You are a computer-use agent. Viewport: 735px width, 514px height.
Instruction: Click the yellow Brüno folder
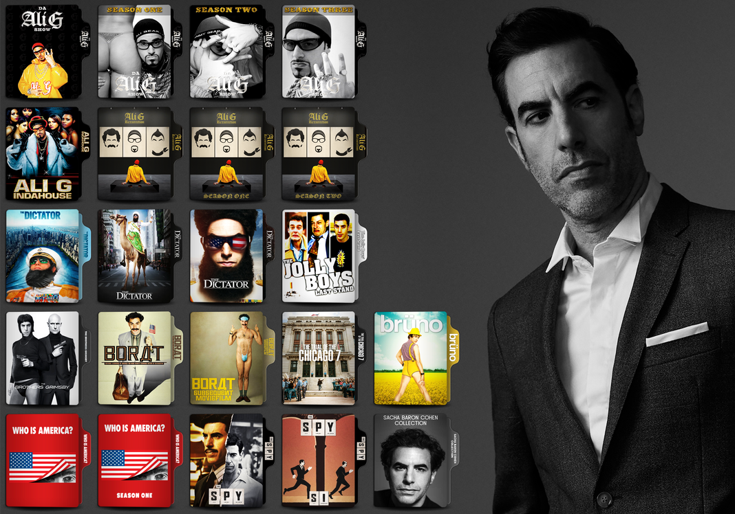pyautogui.click(x=413, y=358)
